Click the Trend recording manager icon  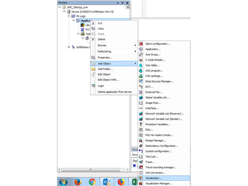(x=141, y=167)
